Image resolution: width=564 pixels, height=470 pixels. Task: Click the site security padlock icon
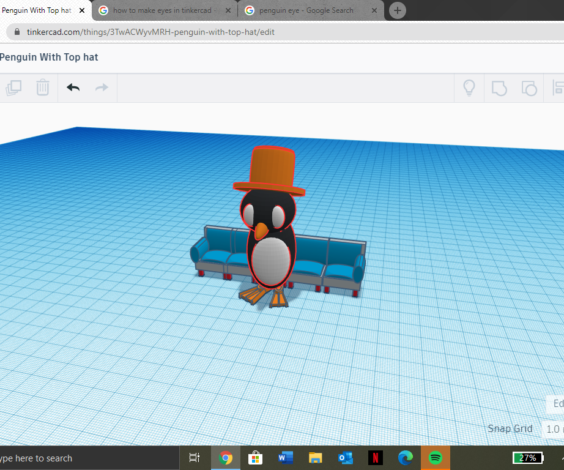click(16, 31)
